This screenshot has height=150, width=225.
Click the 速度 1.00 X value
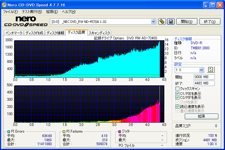[x=212, y=144]
